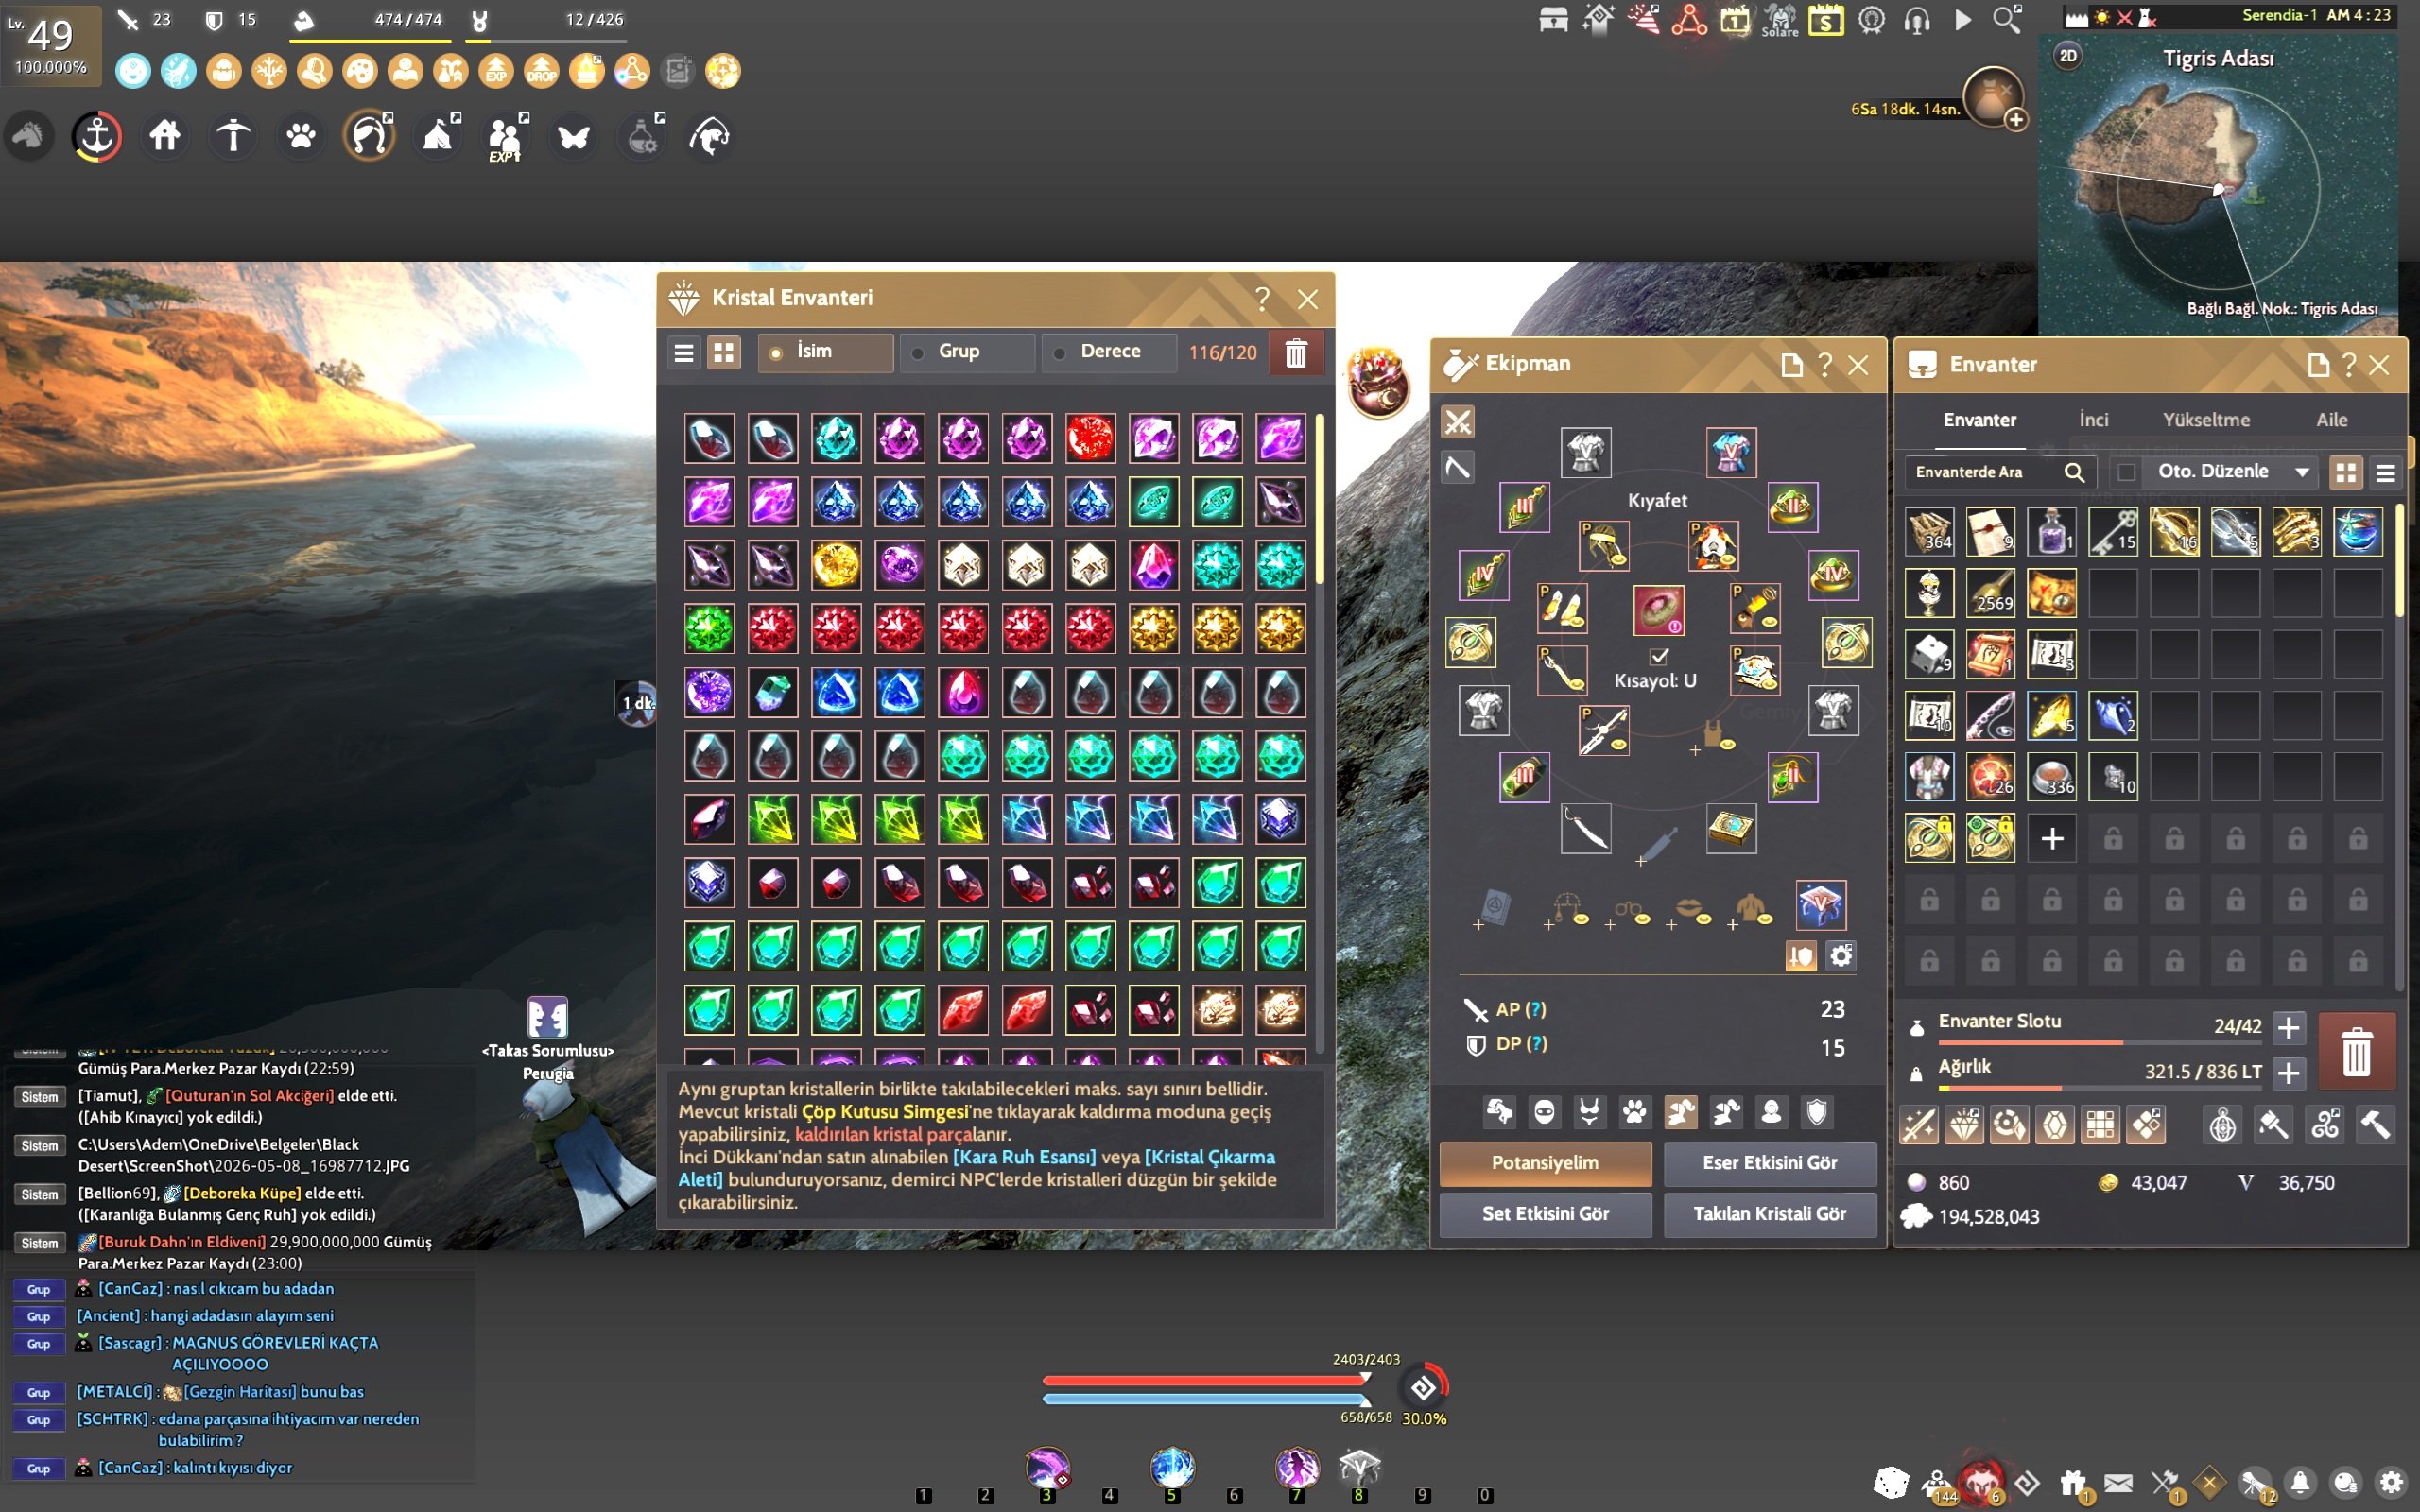Open the Envanter tab

1979,421
